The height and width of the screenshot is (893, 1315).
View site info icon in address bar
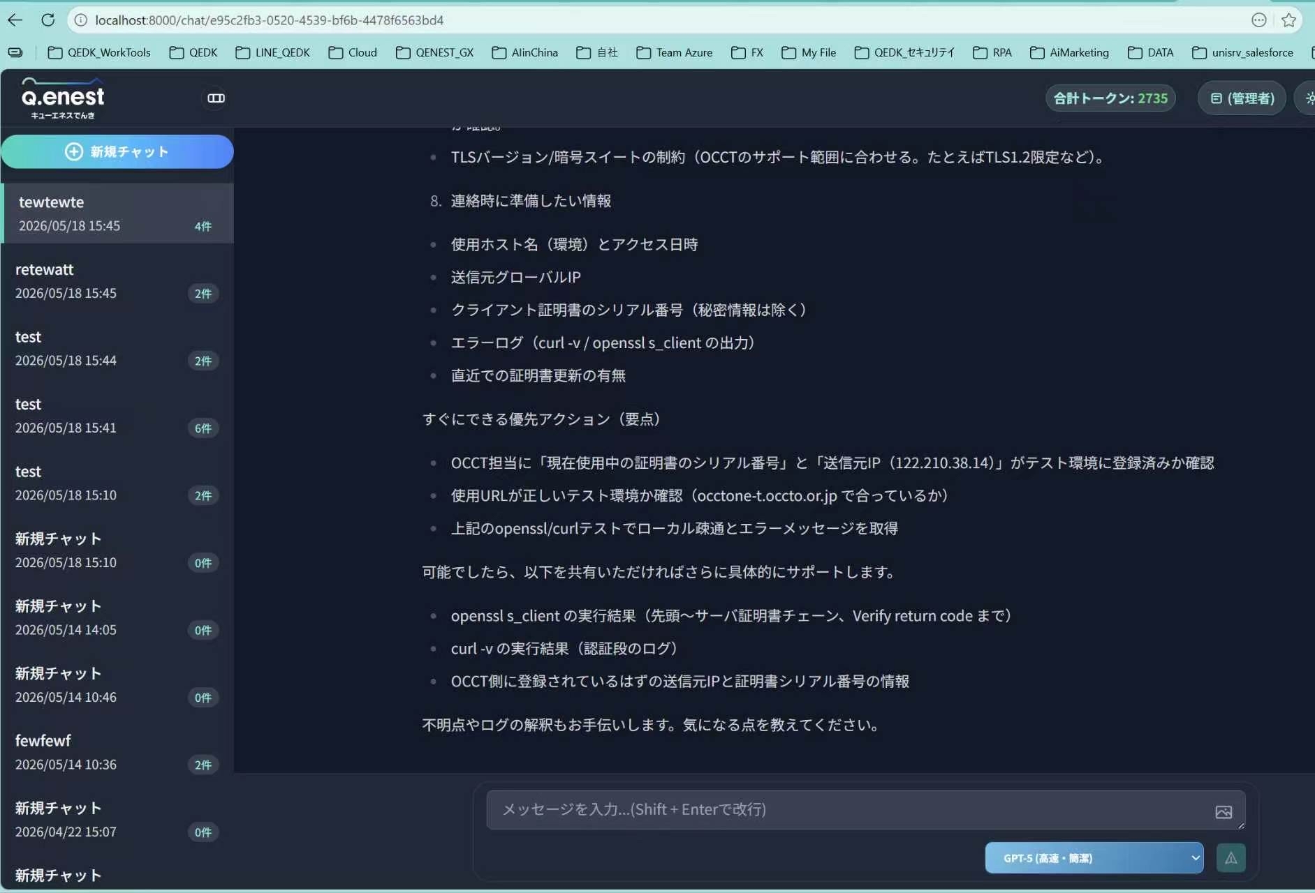(81, 20)
